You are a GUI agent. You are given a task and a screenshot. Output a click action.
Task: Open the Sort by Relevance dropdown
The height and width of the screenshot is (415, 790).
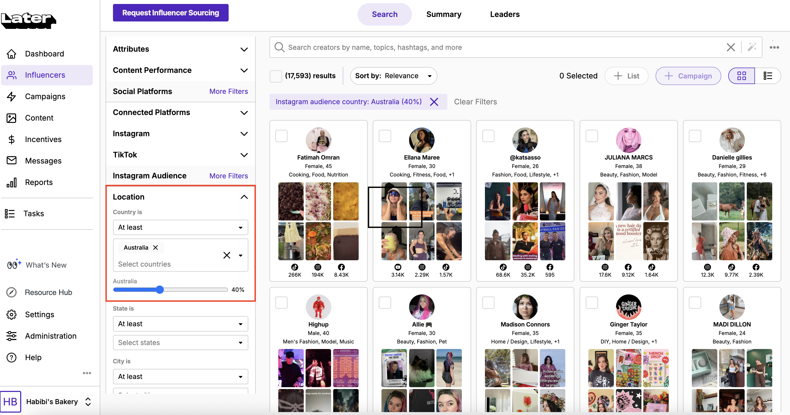(393, 76)
